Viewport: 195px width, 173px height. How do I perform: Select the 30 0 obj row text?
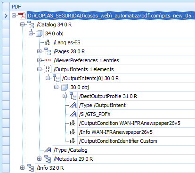point(80,87)
